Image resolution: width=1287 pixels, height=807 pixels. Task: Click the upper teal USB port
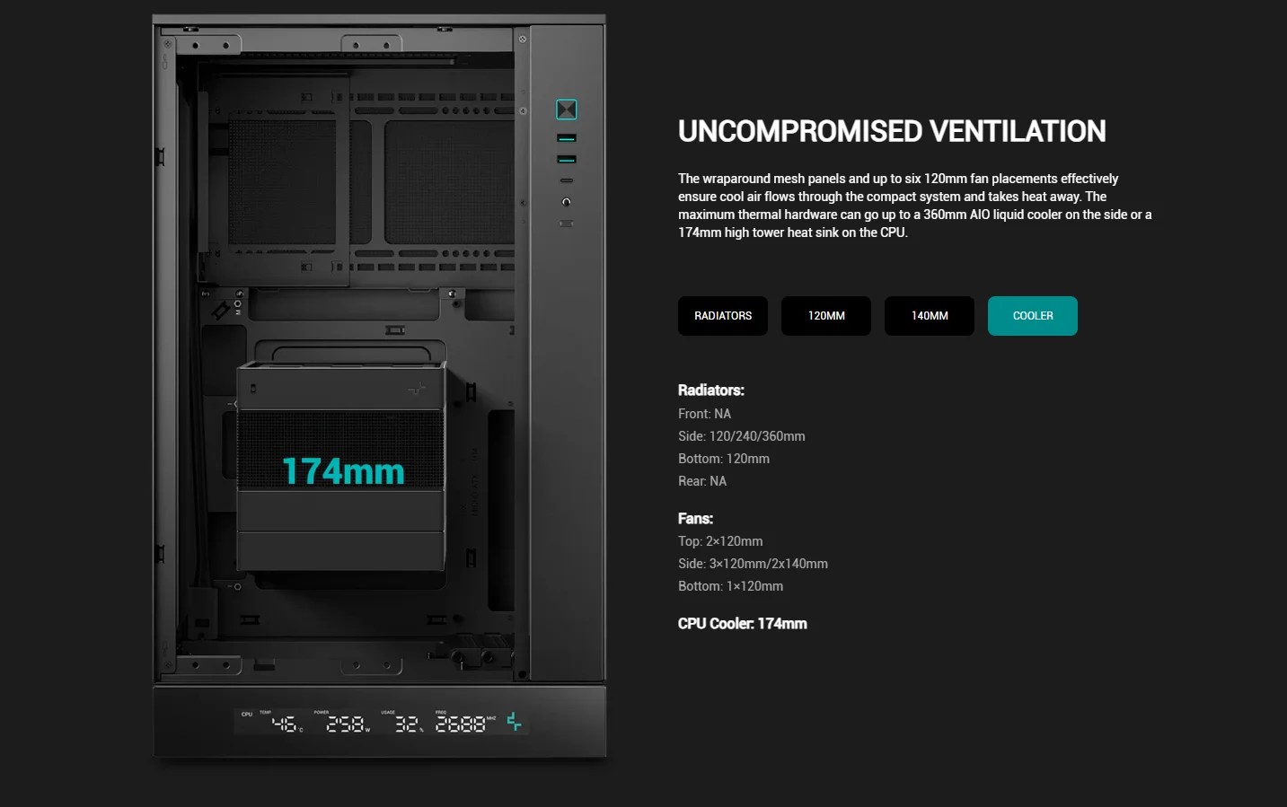(x=566, y=138)
